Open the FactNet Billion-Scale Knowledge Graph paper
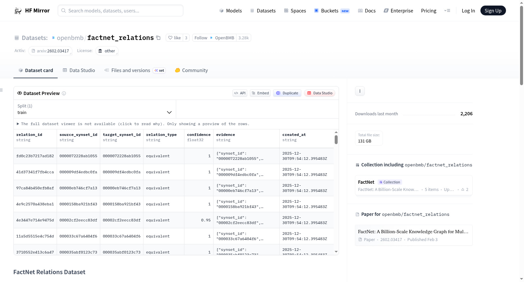524x282 pixels. 414,235
